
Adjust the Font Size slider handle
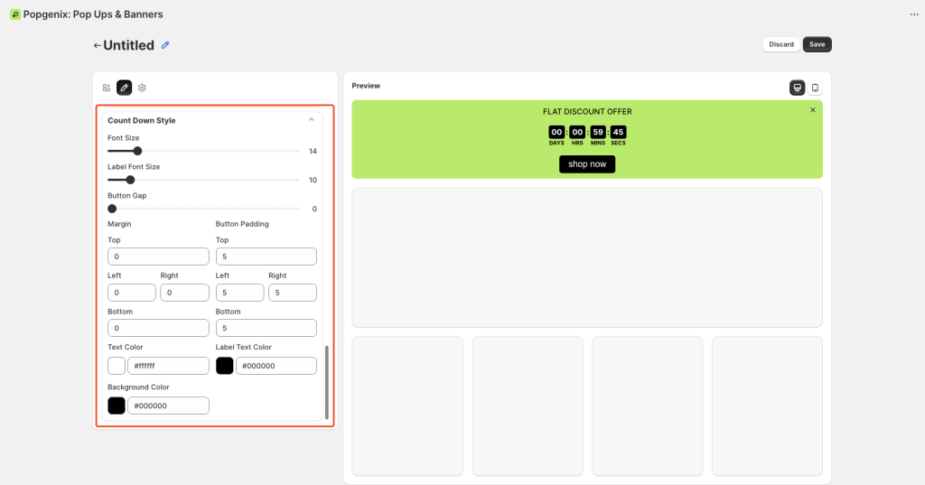[x=137, y=151]
